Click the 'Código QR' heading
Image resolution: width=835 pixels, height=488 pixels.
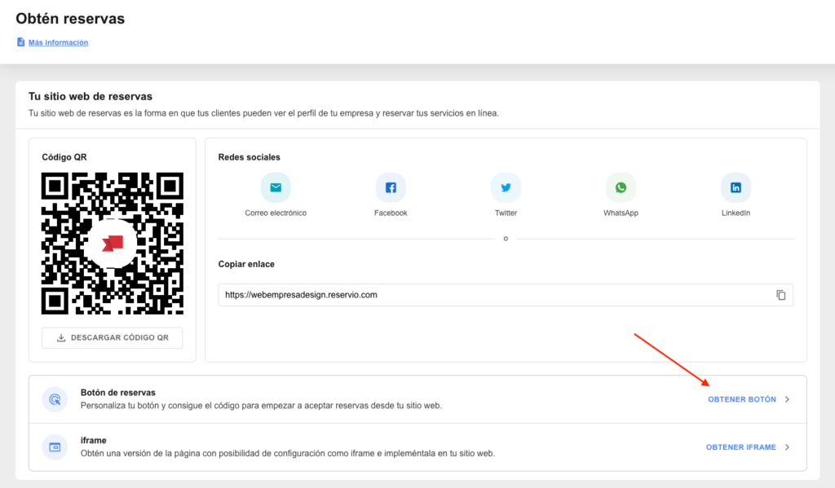[64, 157]
